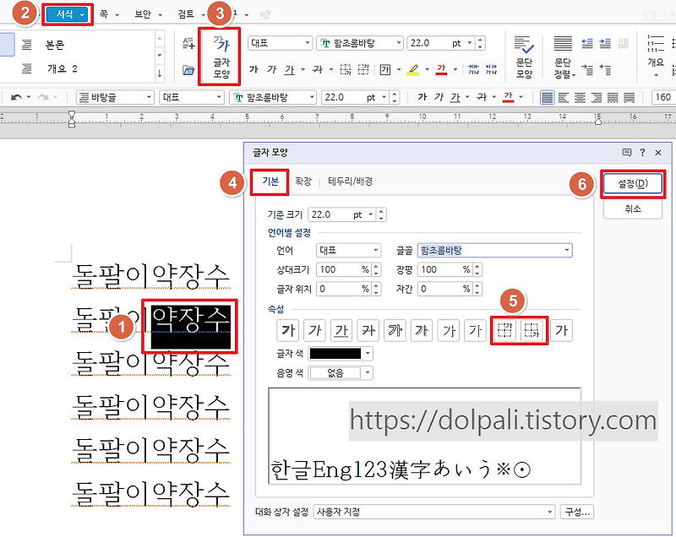Image resolution: width=676 pixels, height=537 pixels.
Task: Increase 기준 크기 with the stepper arrow
Action: 382,211
